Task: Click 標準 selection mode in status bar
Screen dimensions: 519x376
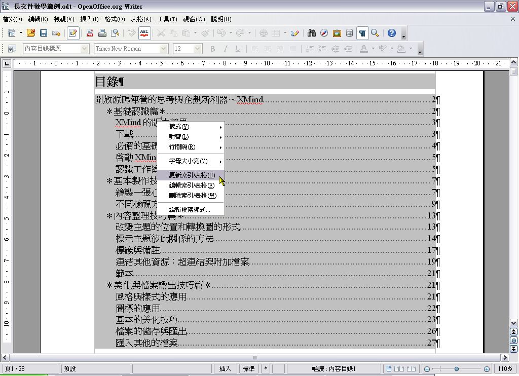Action: pos(248,369)
